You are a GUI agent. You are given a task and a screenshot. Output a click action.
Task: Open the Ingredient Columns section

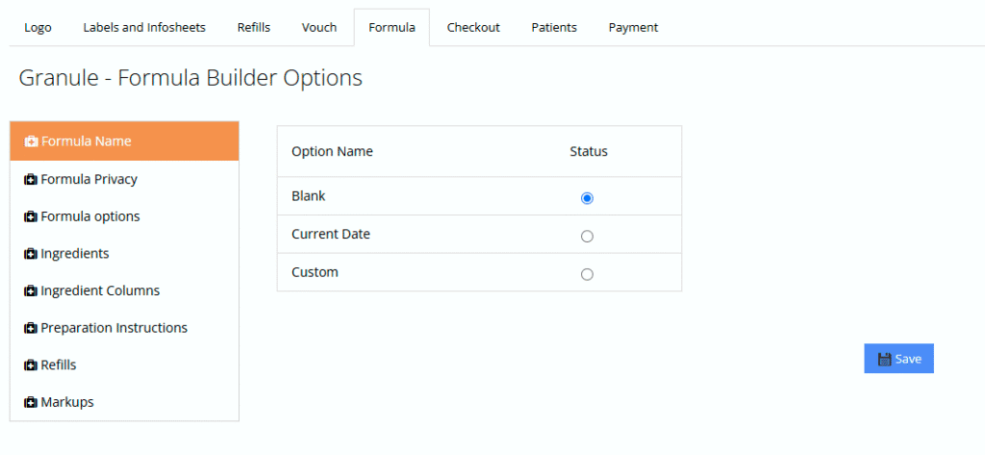pos(124,291)
